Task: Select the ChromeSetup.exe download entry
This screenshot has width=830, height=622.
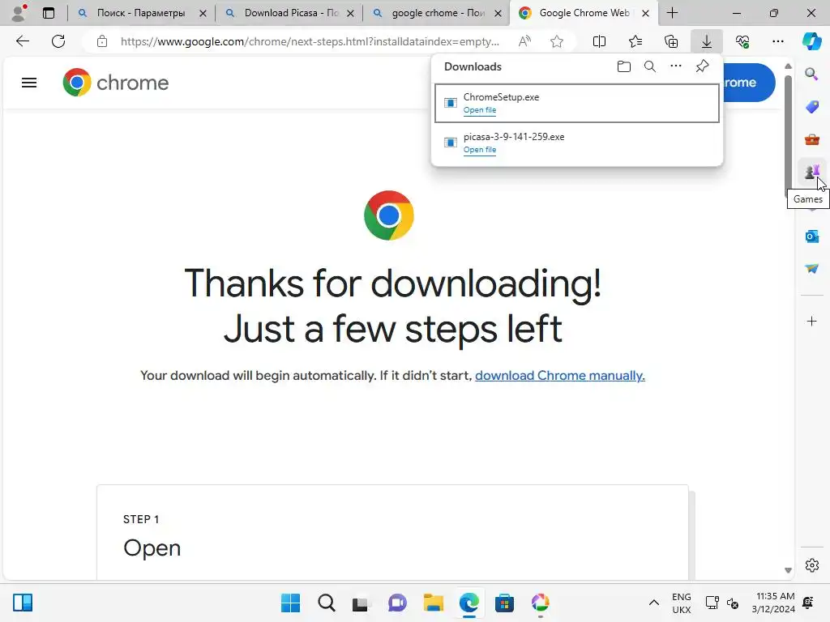Action: coord(577,103)
